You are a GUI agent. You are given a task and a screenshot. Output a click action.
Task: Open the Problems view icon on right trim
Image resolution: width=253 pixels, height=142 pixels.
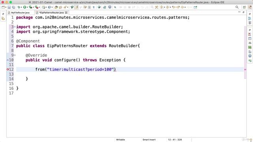[x=250, y=34]
